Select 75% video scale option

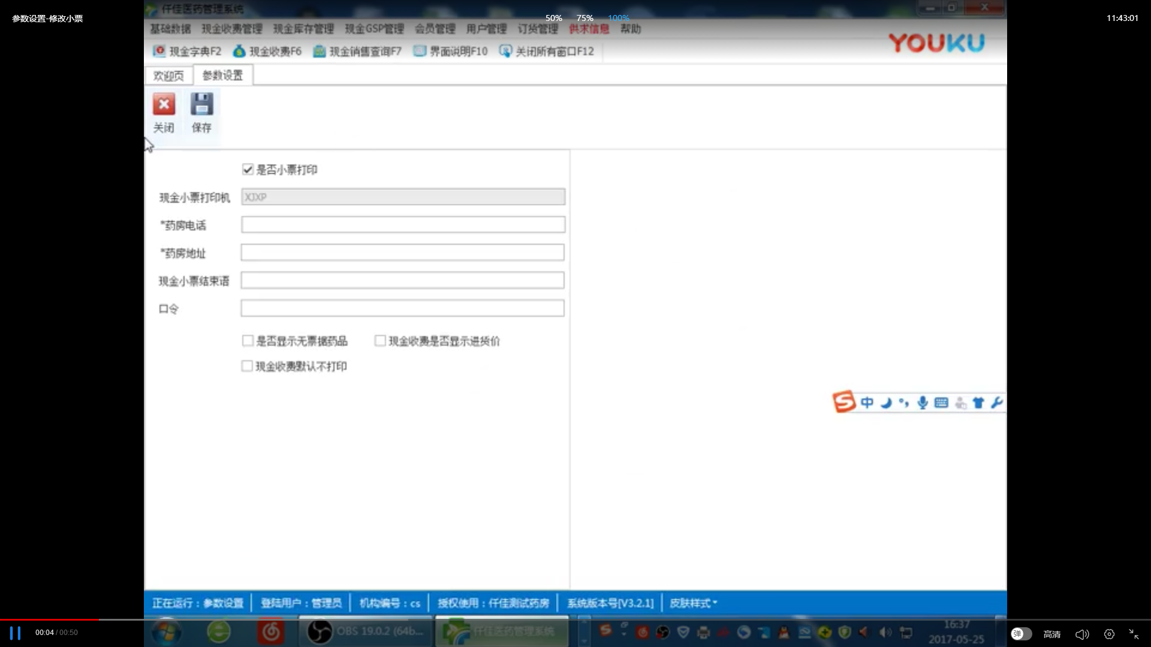point(584,18)
